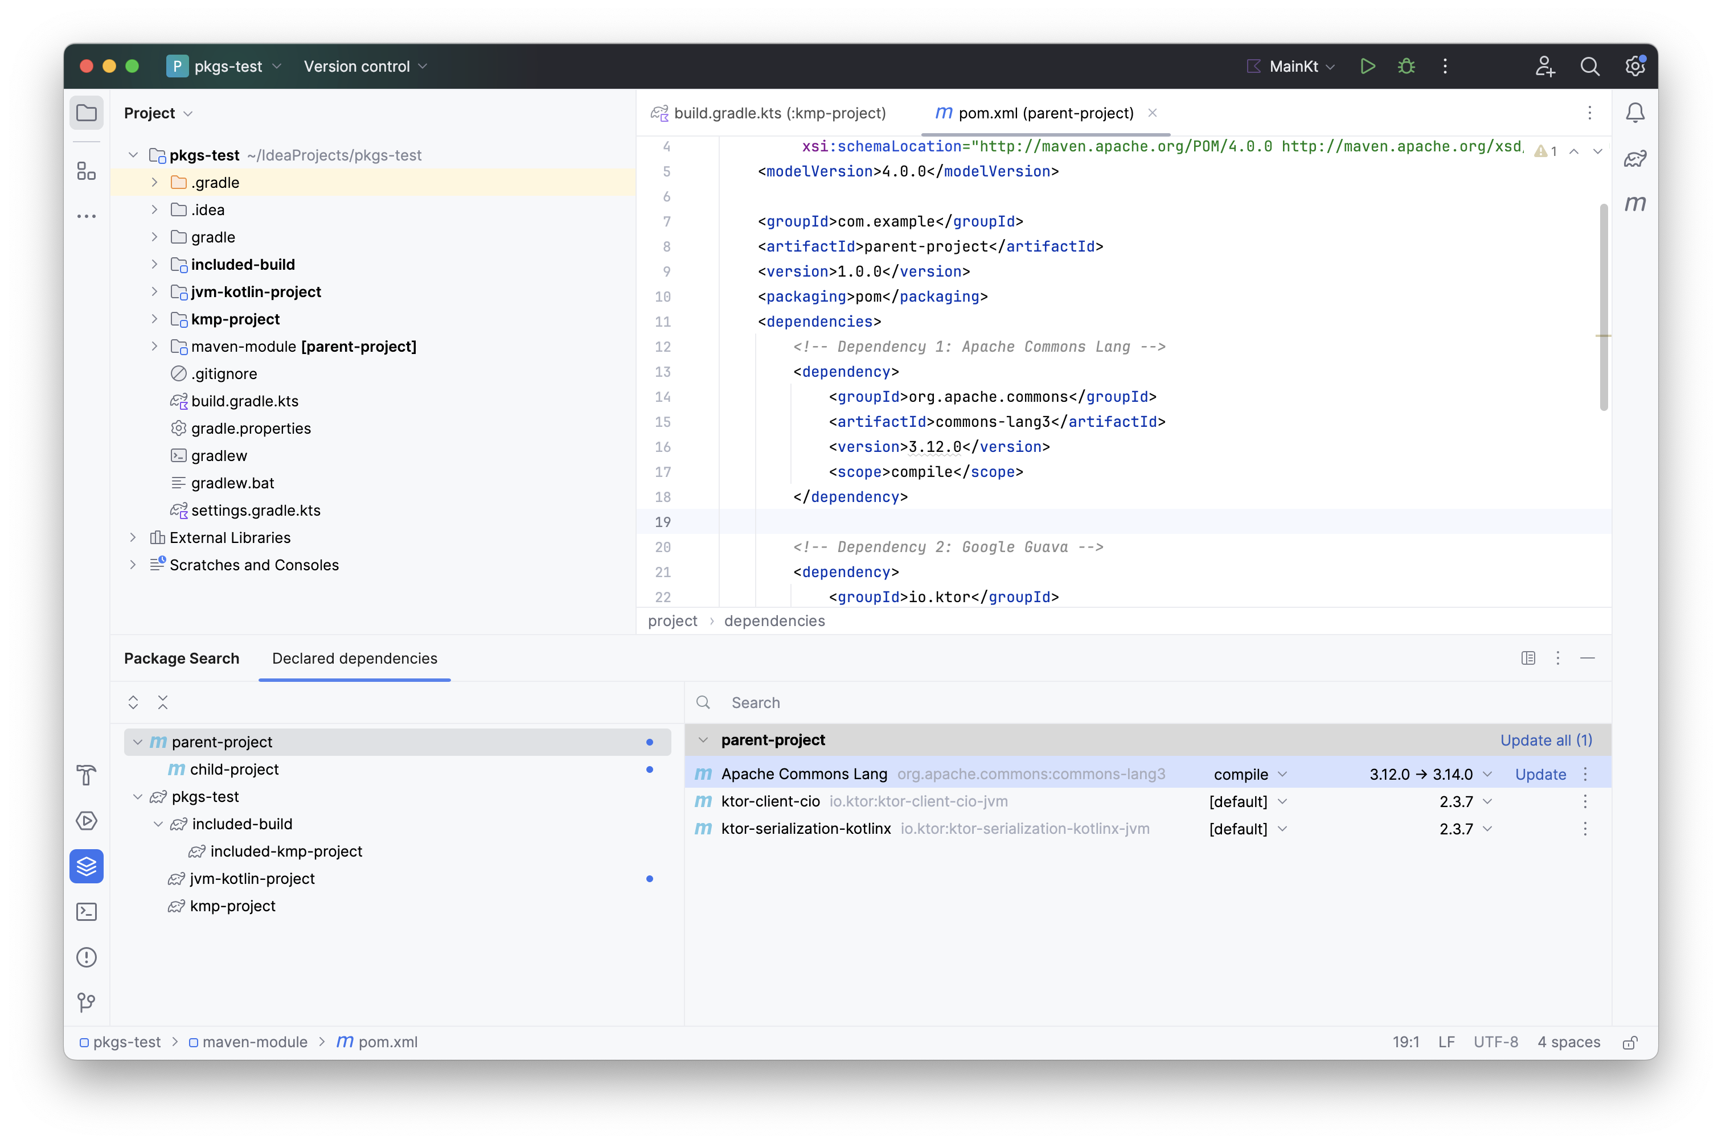This screenshot has height=1144, width=1722.
Task: Minimize the Package Search tool window
Action: click(1587, 658)
